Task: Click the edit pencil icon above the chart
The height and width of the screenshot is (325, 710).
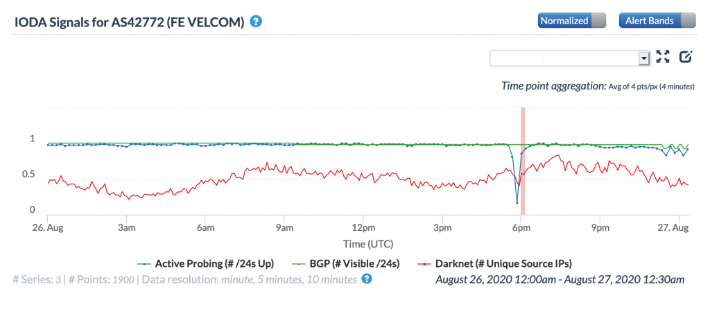Action: click(686, 58)
